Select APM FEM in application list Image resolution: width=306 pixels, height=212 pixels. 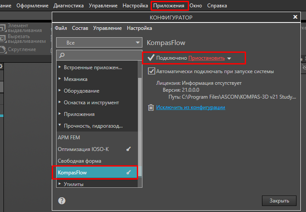coord(97,138)
